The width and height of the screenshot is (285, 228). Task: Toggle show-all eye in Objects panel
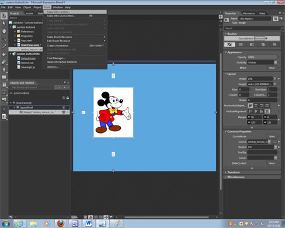pyautogui.click(x=63, y=98)
